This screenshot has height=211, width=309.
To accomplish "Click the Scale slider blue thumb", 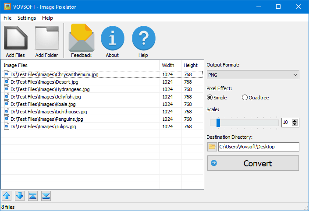I will click(x=218, y=123).
